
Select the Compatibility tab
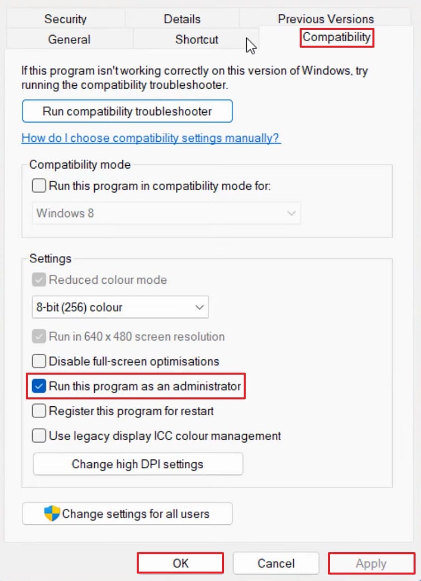click(x=336, y=37)
